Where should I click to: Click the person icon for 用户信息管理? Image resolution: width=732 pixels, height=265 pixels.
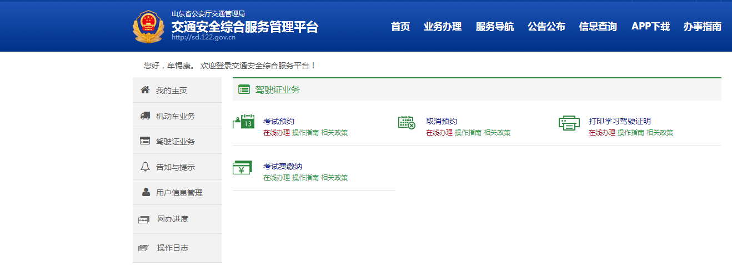tap(146, 192)
